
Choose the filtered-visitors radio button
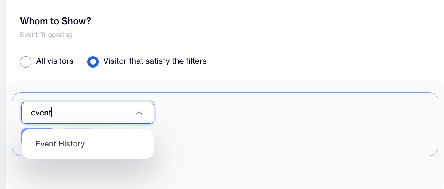93,61
